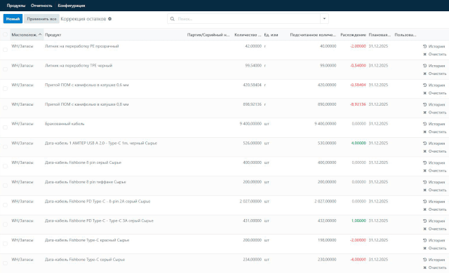Click the magnifier icon in search box
Viewport: 449px width, 273px height.
[x=173, y=19]
